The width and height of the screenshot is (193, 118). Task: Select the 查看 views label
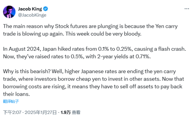coord(76,113)
